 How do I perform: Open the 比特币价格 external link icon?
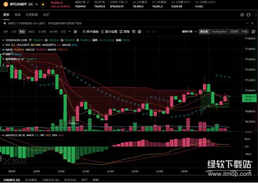126,2
